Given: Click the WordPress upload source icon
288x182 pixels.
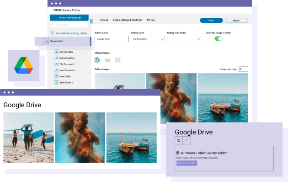Looking at the screenshot, I should 97,60.
